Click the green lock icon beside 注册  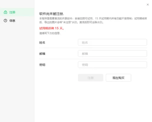coord(5,12)
